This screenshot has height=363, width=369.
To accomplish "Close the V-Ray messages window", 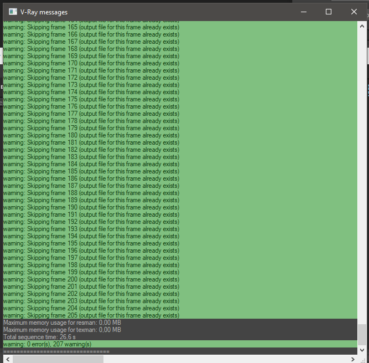I will 354,12.
